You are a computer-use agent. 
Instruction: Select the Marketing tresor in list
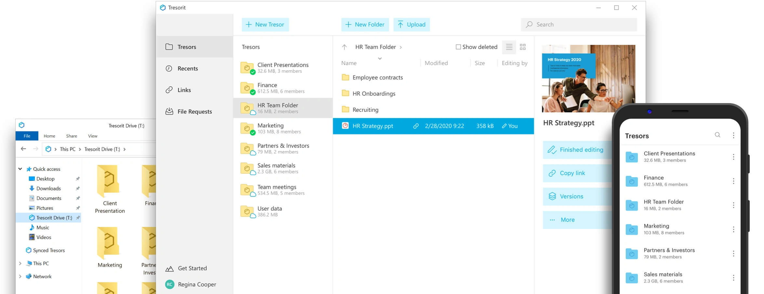[283, 128]
